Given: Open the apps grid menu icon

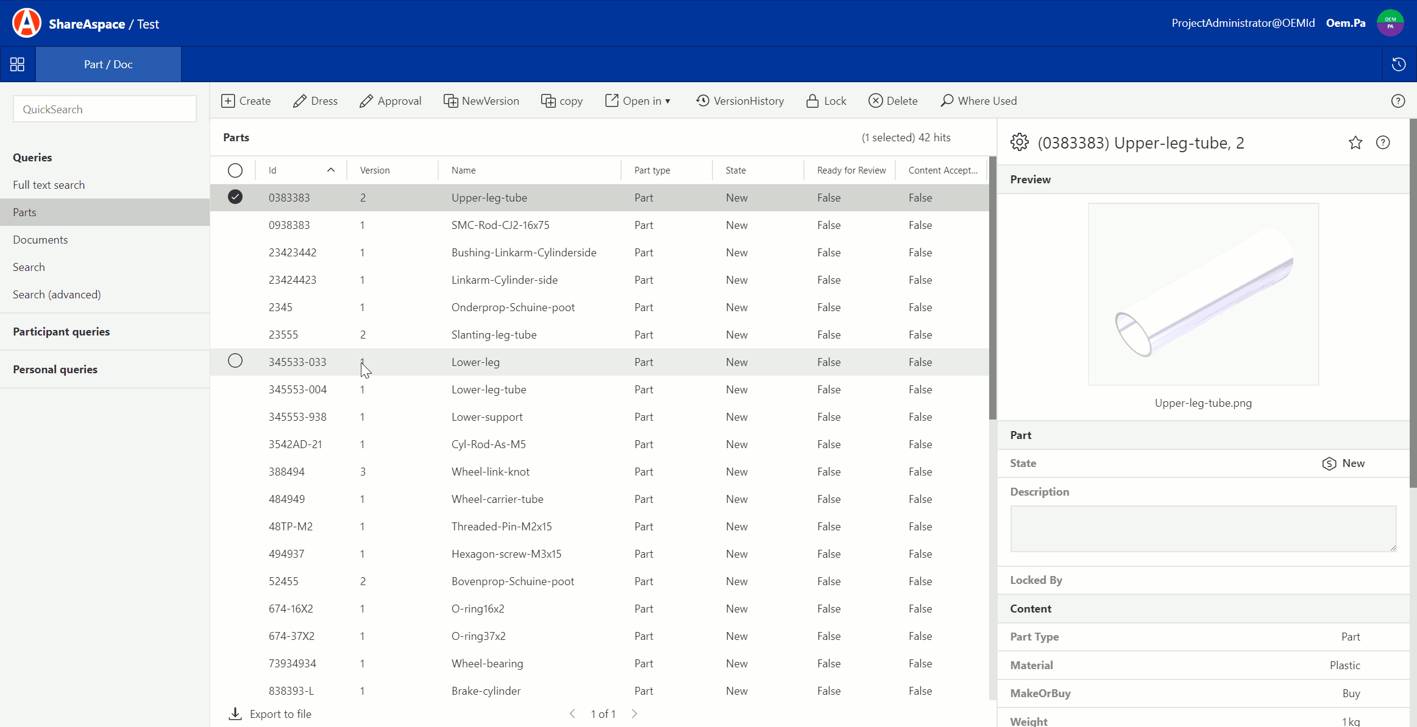Looking at the screenshot, I should click(x=17, y=64).
